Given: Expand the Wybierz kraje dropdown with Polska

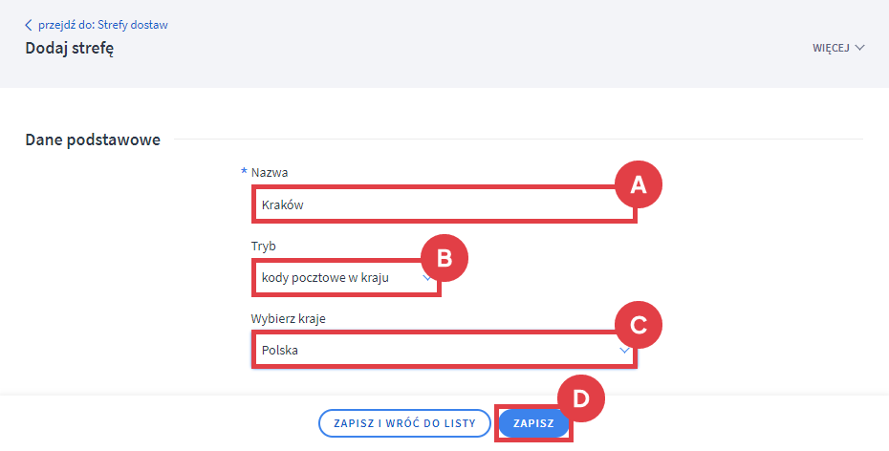Looking at the screenshot, I should (430, 351).
